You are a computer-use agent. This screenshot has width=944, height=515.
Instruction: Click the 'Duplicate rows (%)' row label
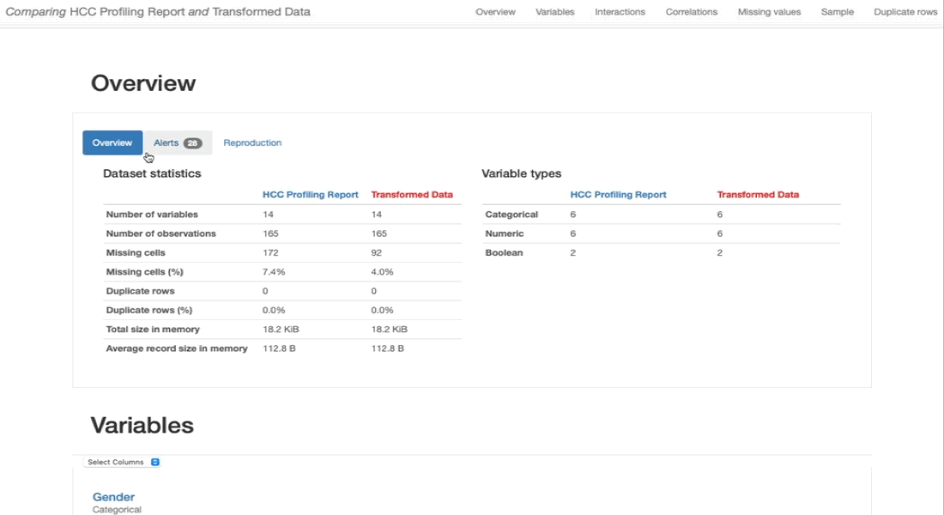click(x=149, y=310)
